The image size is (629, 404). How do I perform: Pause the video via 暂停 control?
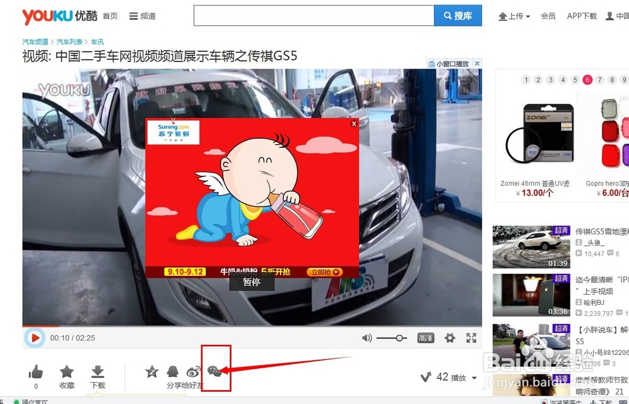click(x=252, y=283)
